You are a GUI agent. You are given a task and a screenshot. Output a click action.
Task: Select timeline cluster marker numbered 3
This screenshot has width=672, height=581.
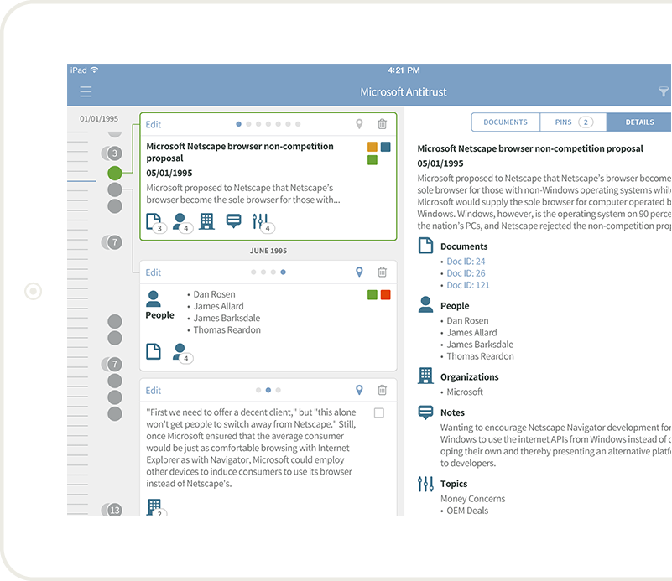point(112,153)
